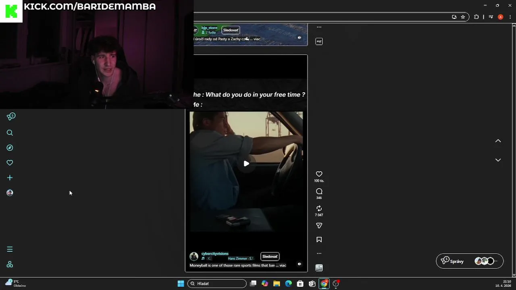The height and width of the screenshot is (290, 516).
Task: Open Microsoft Edge from taskbar
Action: (x=289, y=284)
